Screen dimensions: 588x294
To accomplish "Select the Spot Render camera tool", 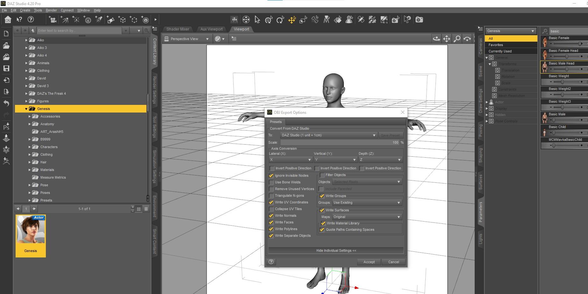I will click(x=395, y=20).
